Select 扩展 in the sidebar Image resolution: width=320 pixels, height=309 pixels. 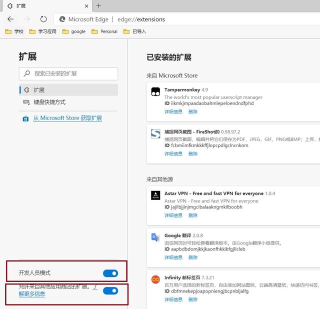(68, 90)
